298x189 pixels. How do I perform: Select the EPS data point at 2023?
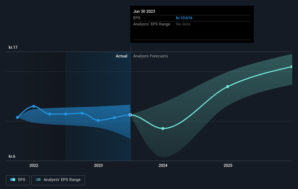coord(98,120)
